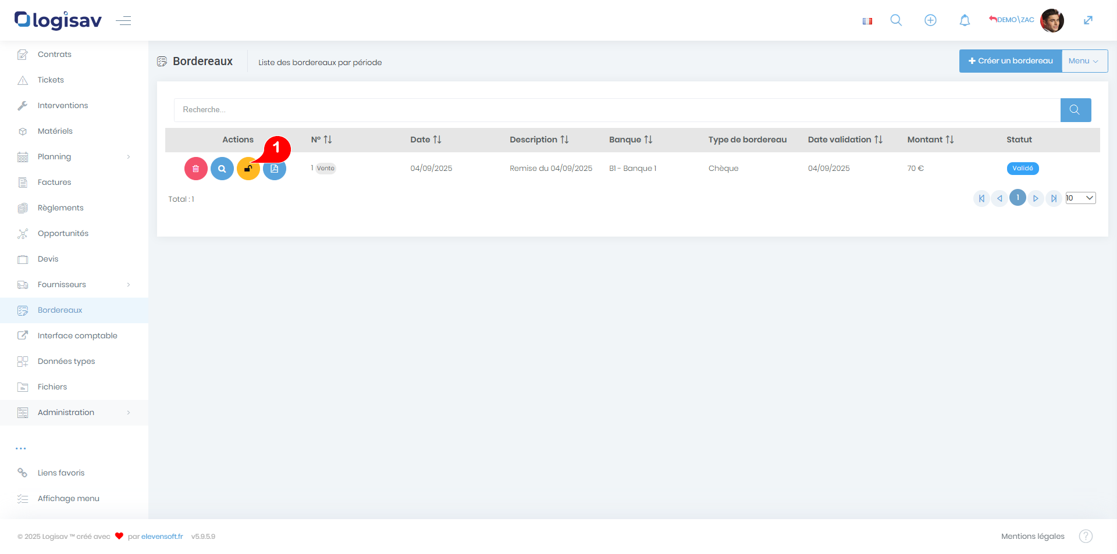Toggle fullscreen with the expand arrows icon

coord(1088,20)
